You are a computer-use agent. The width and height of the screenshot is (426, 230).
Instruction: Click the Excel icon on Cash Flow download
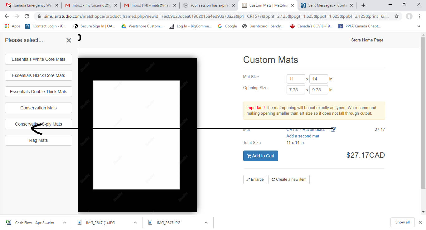pos(9,223)
